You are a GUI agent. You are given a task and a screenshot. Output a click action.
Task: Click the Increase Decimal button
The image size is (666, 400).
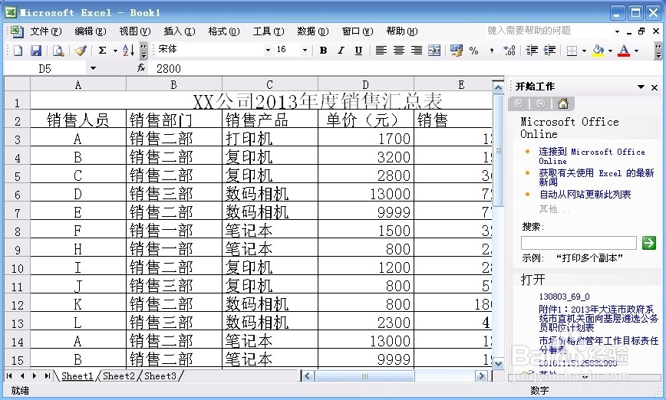(509, 51)
